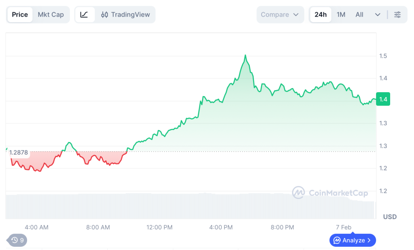Select the Price toggle
Viewport: 414px width, 250px height.
tap(19, 14)
